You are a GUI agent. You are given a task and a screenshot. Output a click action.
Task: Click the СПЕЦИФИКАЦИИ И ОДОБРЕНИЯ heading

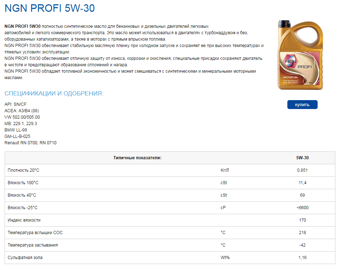[54, 93]
